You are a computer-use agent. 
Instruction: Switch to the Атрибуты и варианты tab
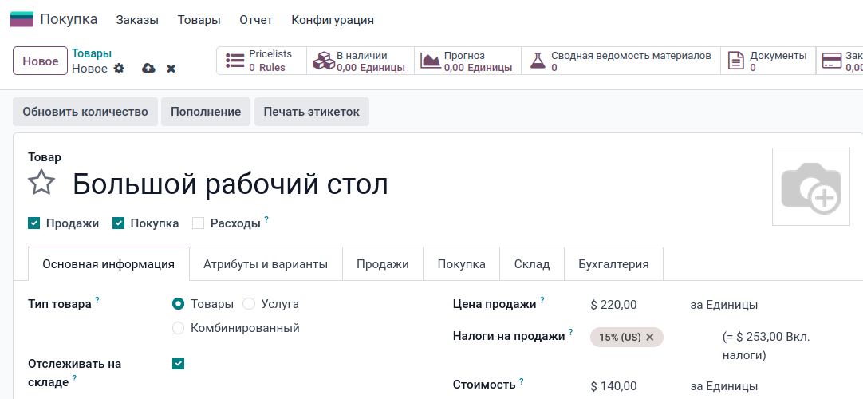266,264
